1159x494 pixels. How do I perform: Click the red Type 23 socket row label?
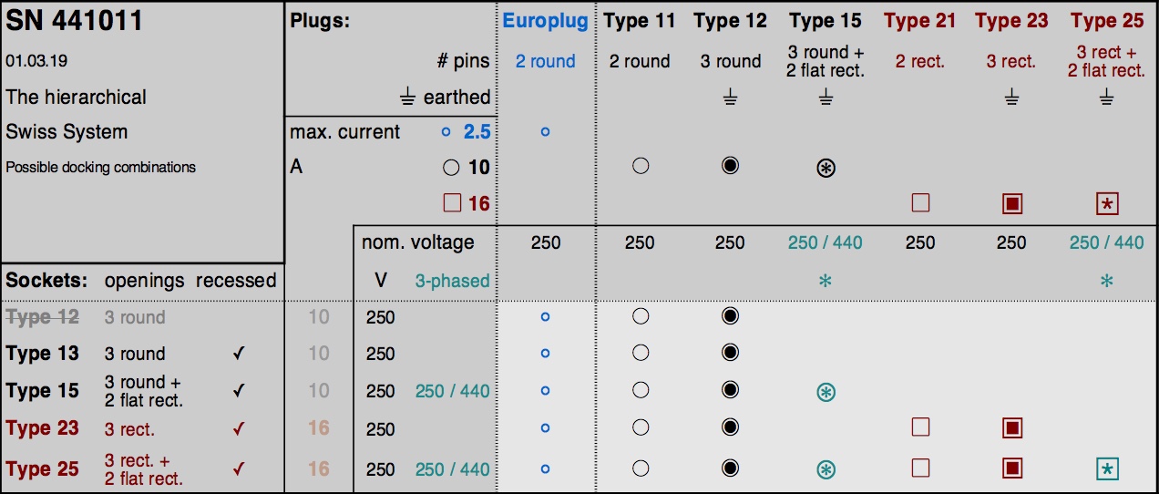42,428
